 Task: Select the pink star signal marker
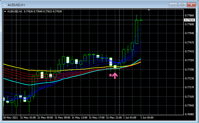coord(111,75)
